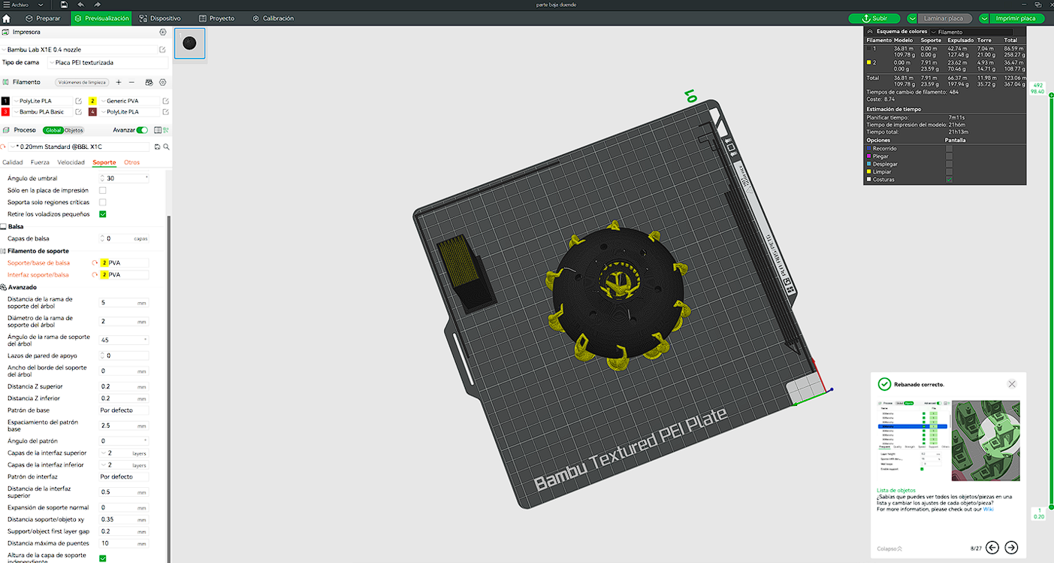This screenshot has width=1054, height=563.
Task: Uncheck Altura de la capa de soporte independiente
Action: tap(103, 558)
